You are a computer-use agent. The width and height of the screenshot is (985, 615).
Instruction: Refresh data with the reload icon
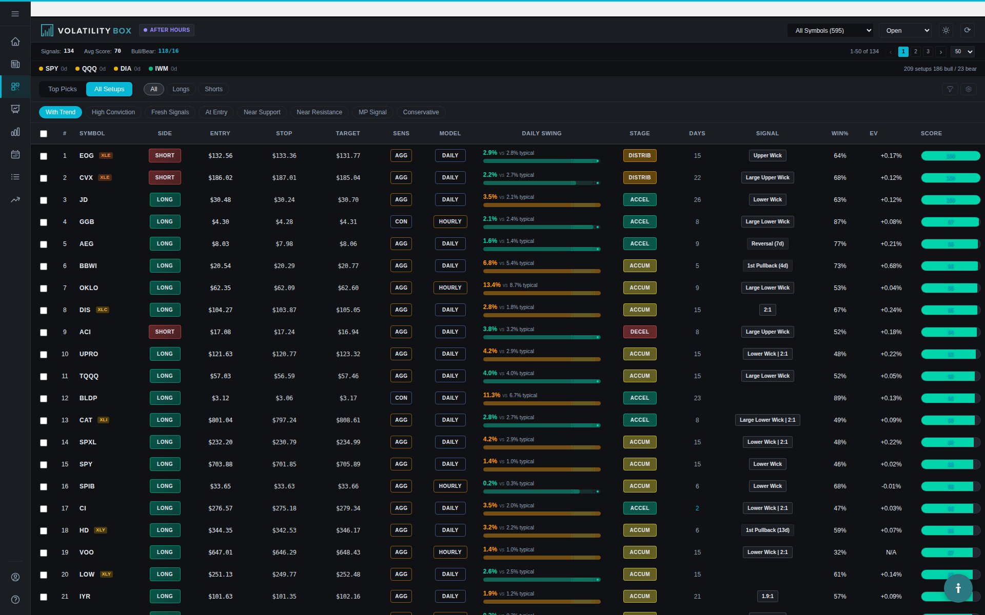[968, 30]
